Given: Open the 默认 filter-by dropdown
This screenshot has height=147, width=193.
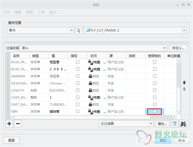Looking at the screenshot, I should point(165,48).
